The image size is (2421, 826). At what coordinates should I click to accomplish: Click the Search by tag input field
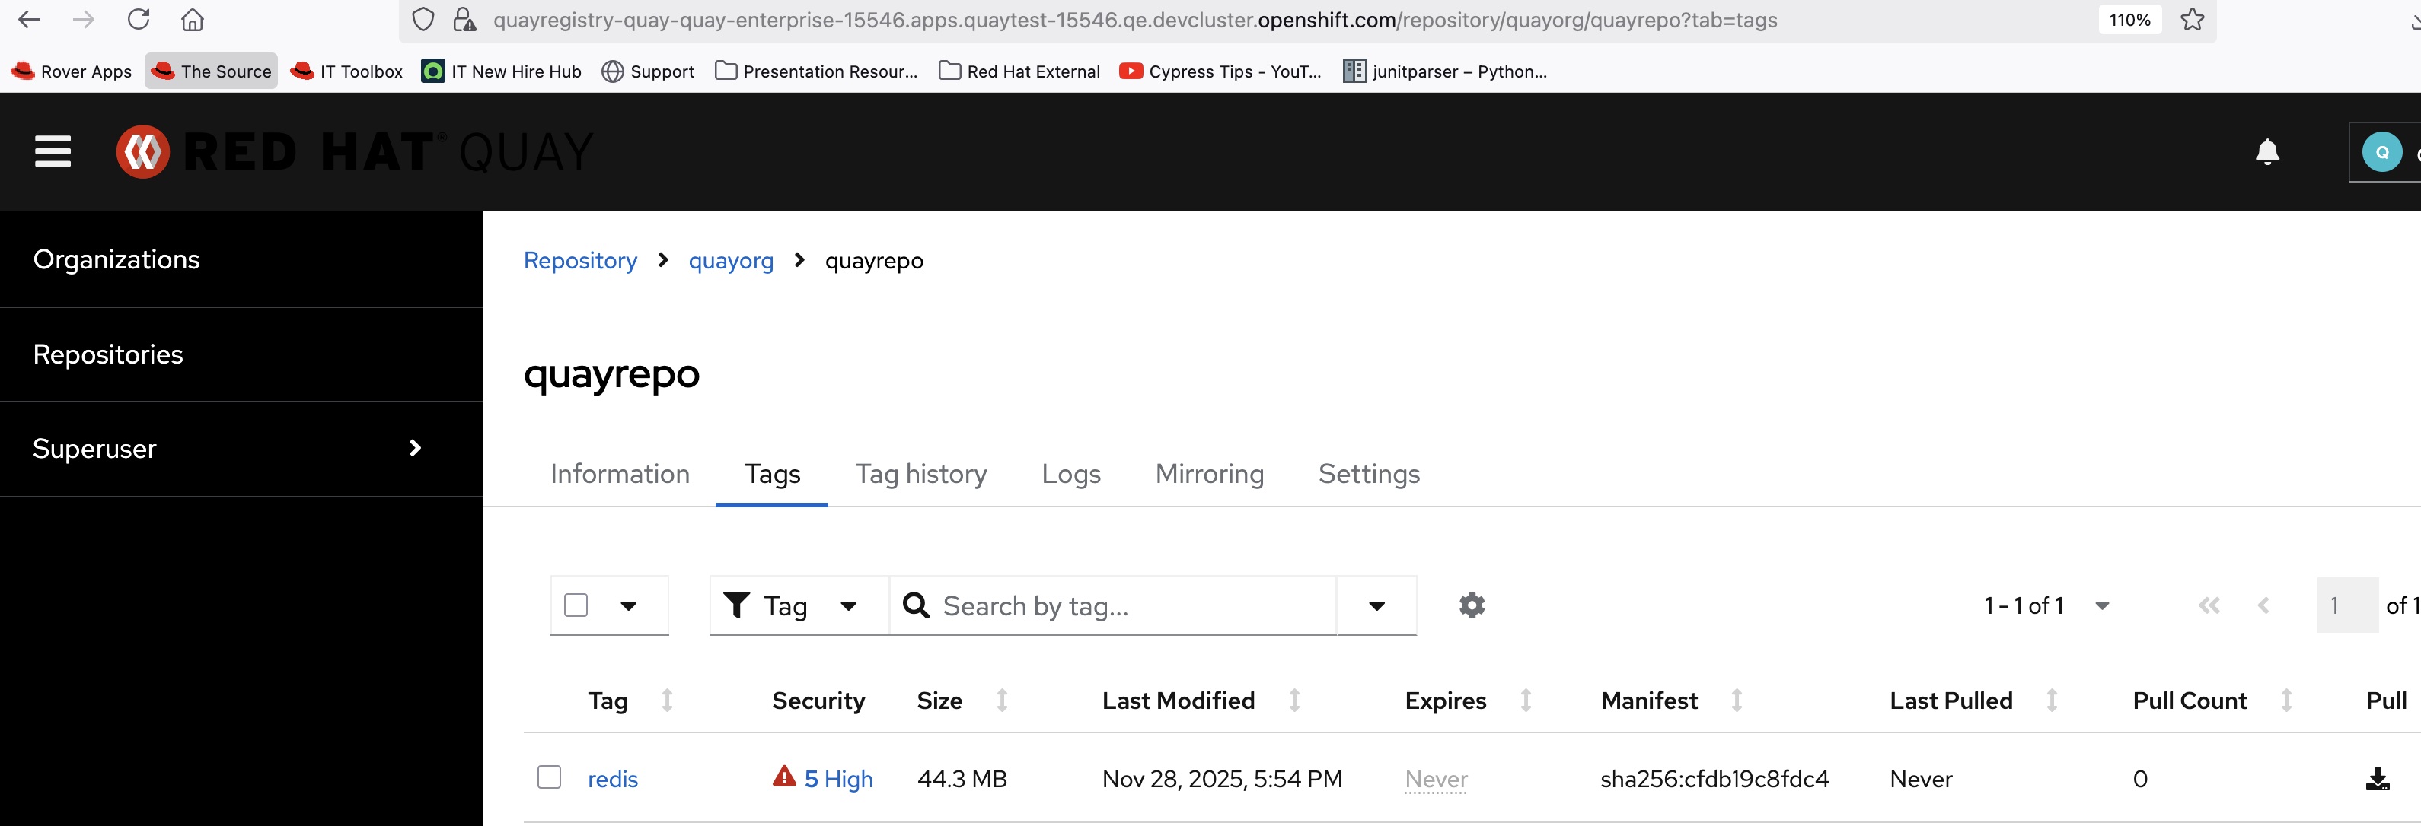pyautogui.click(x=1128, y=605)
